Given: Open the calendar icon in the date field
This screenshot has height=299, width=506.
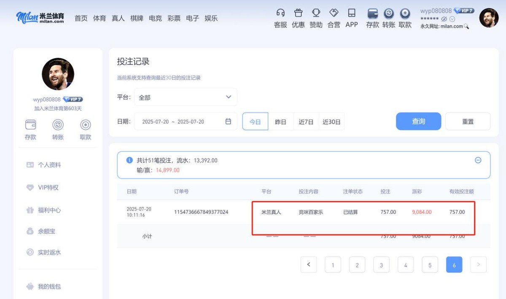Looking at the screenshot, I should (x=228, y=121).
